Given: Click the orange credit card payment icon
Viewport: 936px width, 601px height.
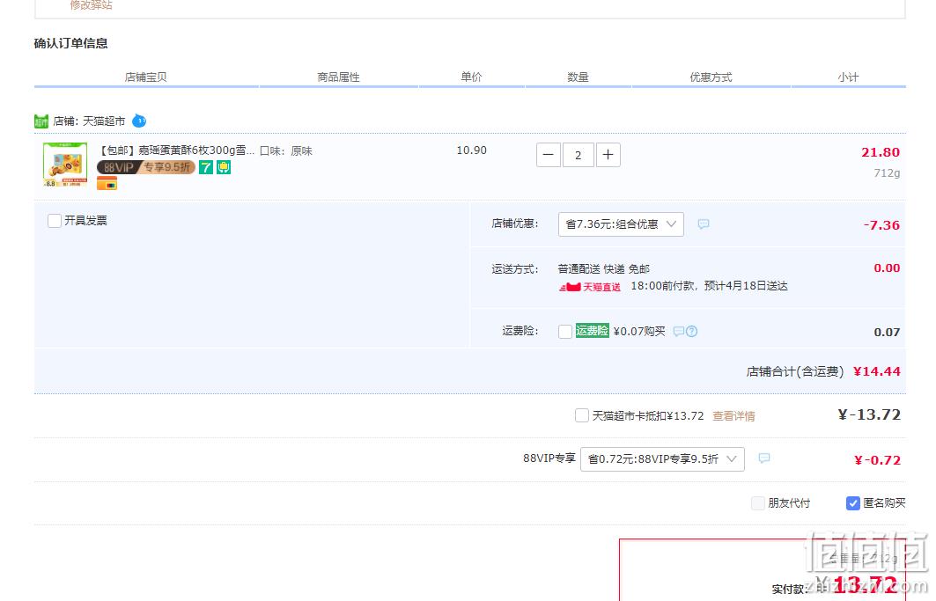Looking at the screenshot, I should tap(107, 184).
